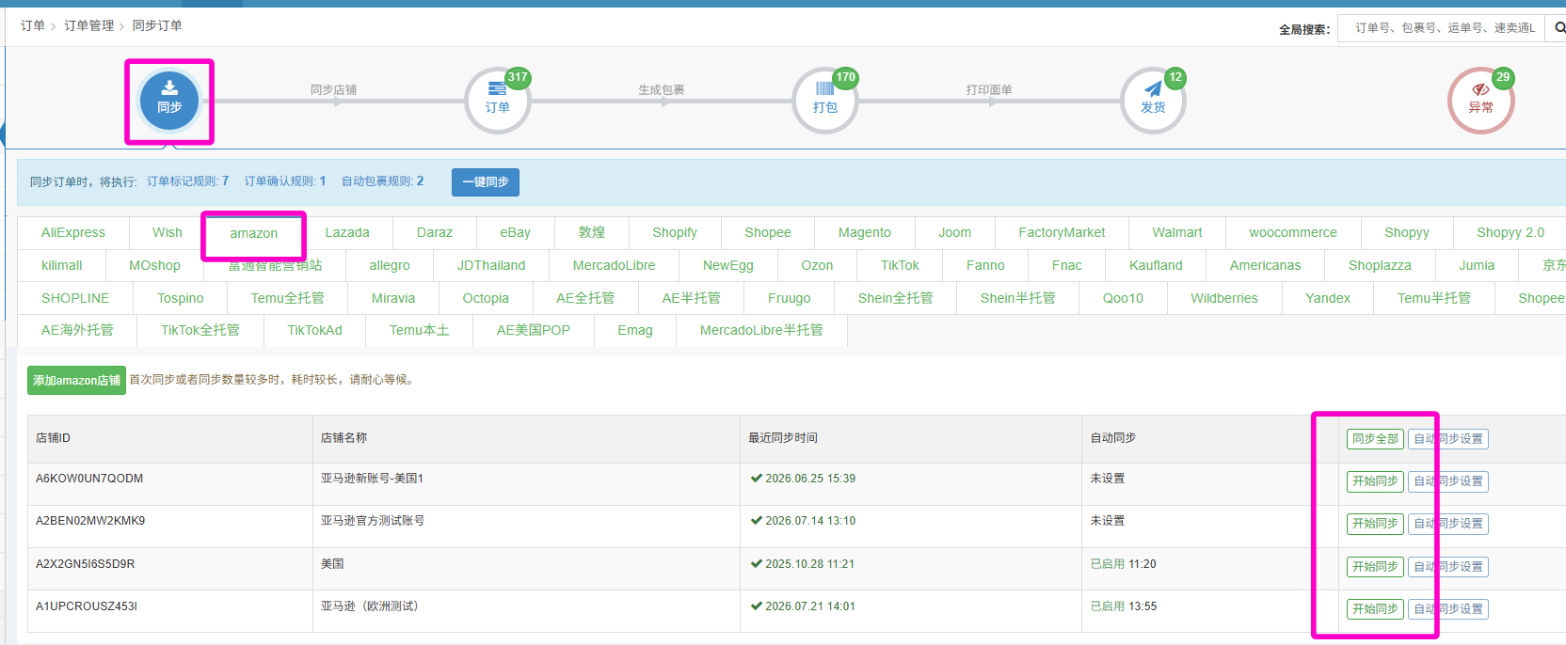1566x645 pixels.
Task: Start sync for store A2BEN02MW2KMK9
Action: (1375, 523)
